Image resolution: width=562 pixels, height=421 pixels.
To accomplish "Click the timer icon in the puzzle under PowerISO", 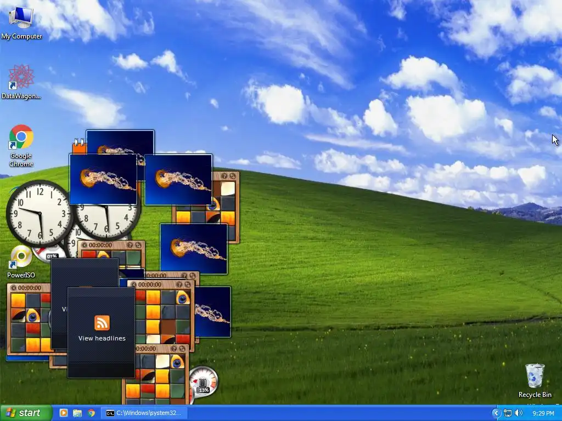I will point(13,288).
